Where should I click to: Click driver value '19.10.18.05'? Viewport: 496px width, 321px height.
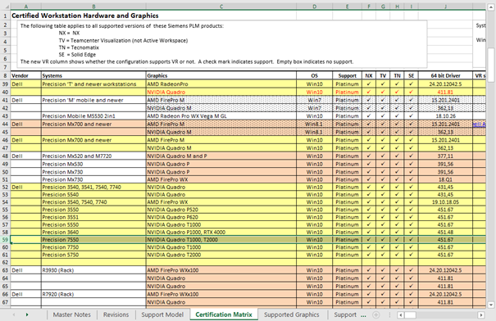(x=445, y=202)
